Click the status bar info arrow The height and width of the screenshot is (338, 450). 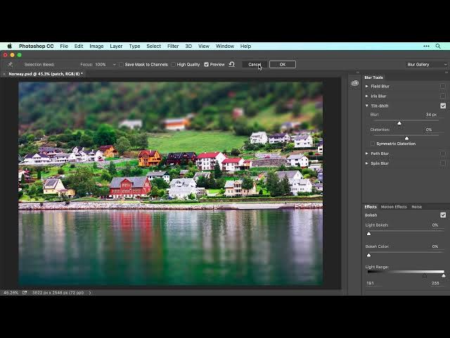(x=90, y=292)
